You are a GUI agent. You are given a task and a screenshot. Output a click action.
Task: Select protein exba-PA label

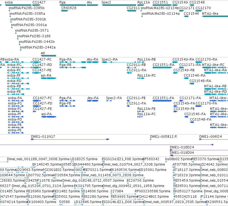(x=15, y=98)
